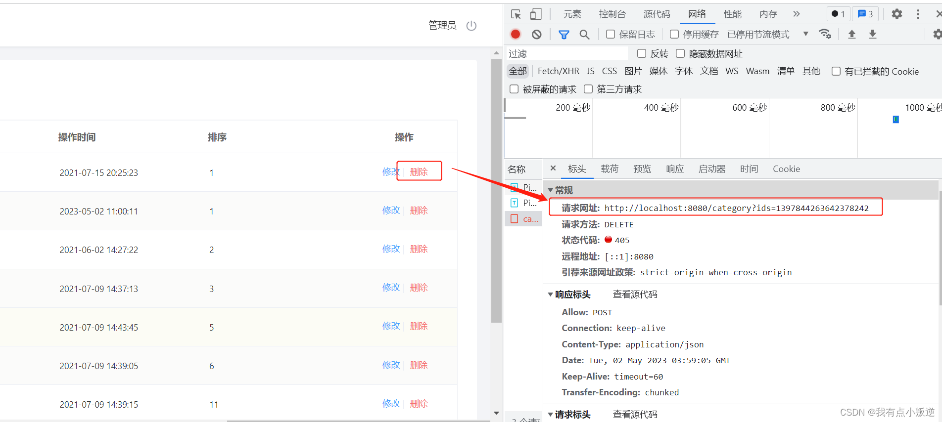
Task: Enable 有已拦截的 Cookie checkbox
Action: 836,71
